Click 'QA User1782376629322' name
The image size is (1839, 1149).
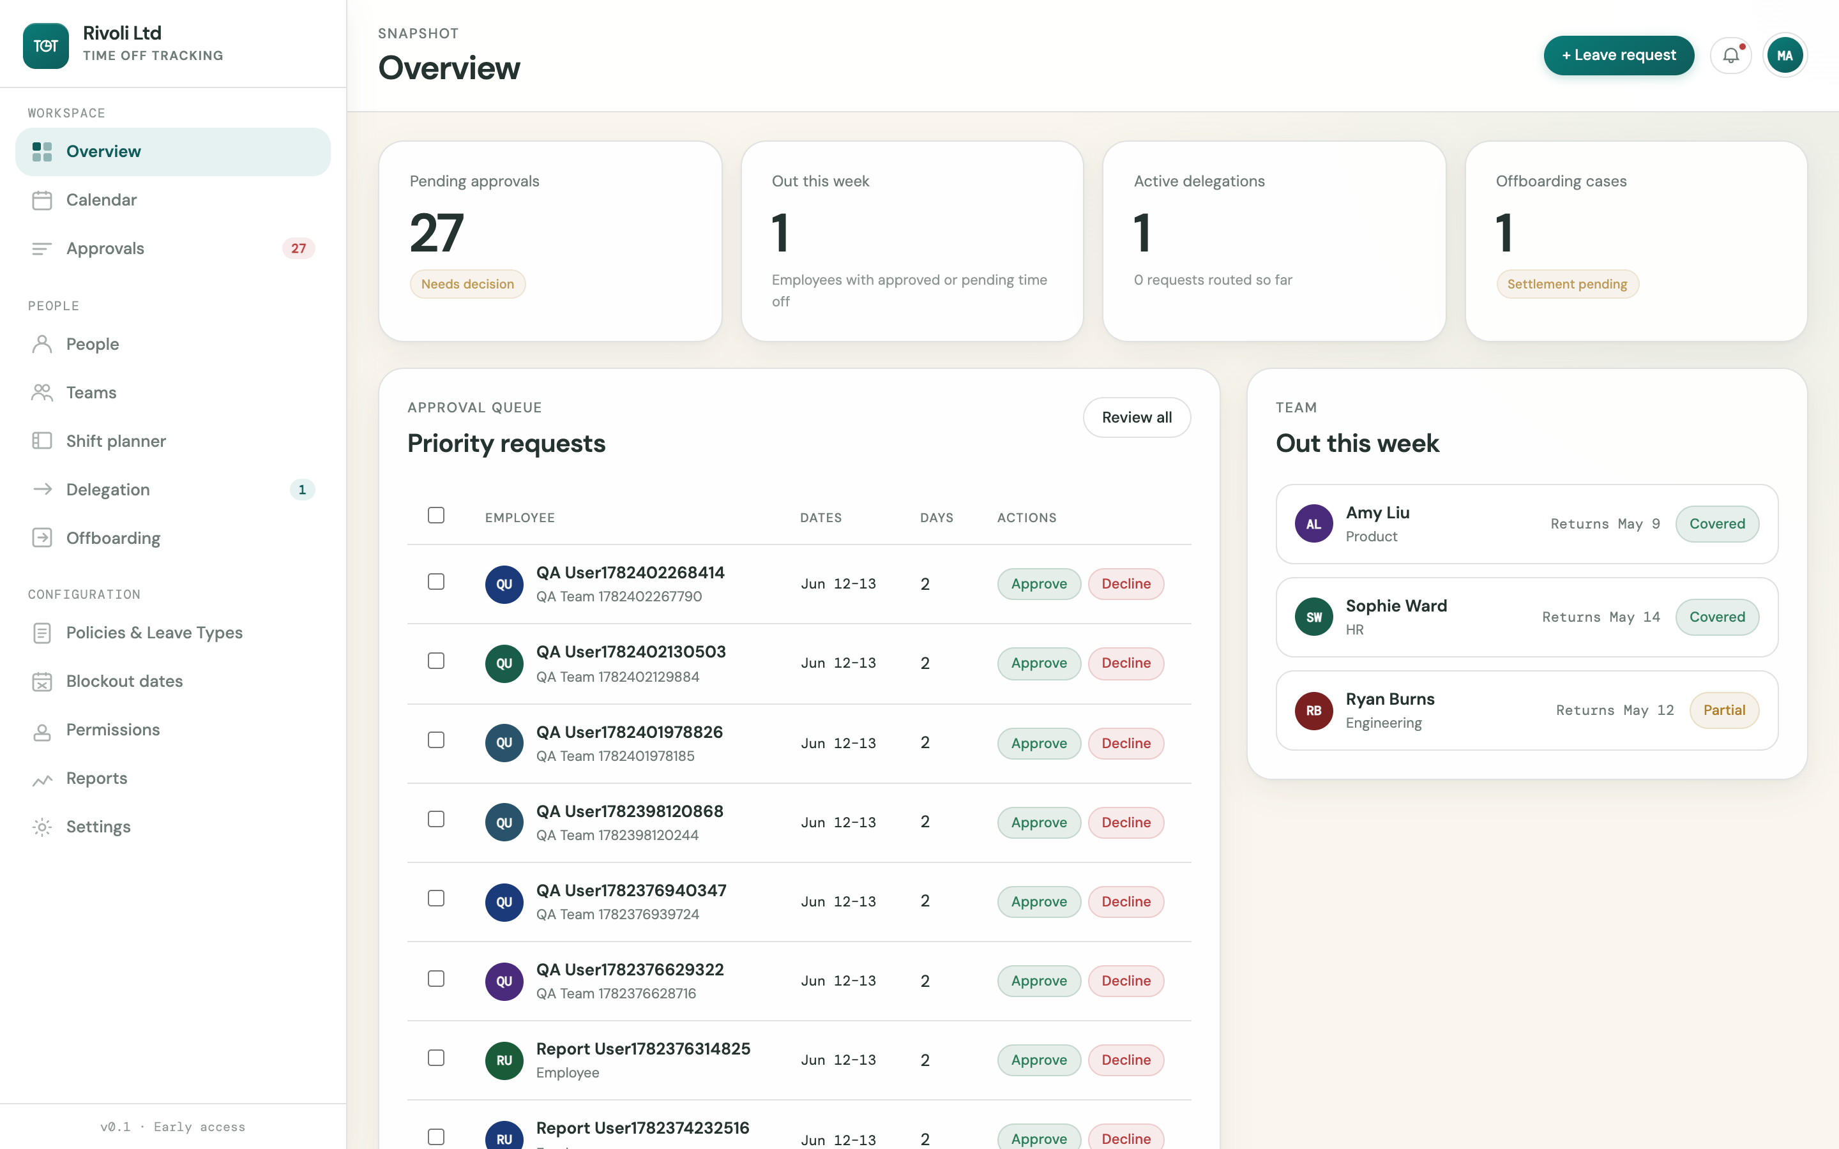coord(630,970)
